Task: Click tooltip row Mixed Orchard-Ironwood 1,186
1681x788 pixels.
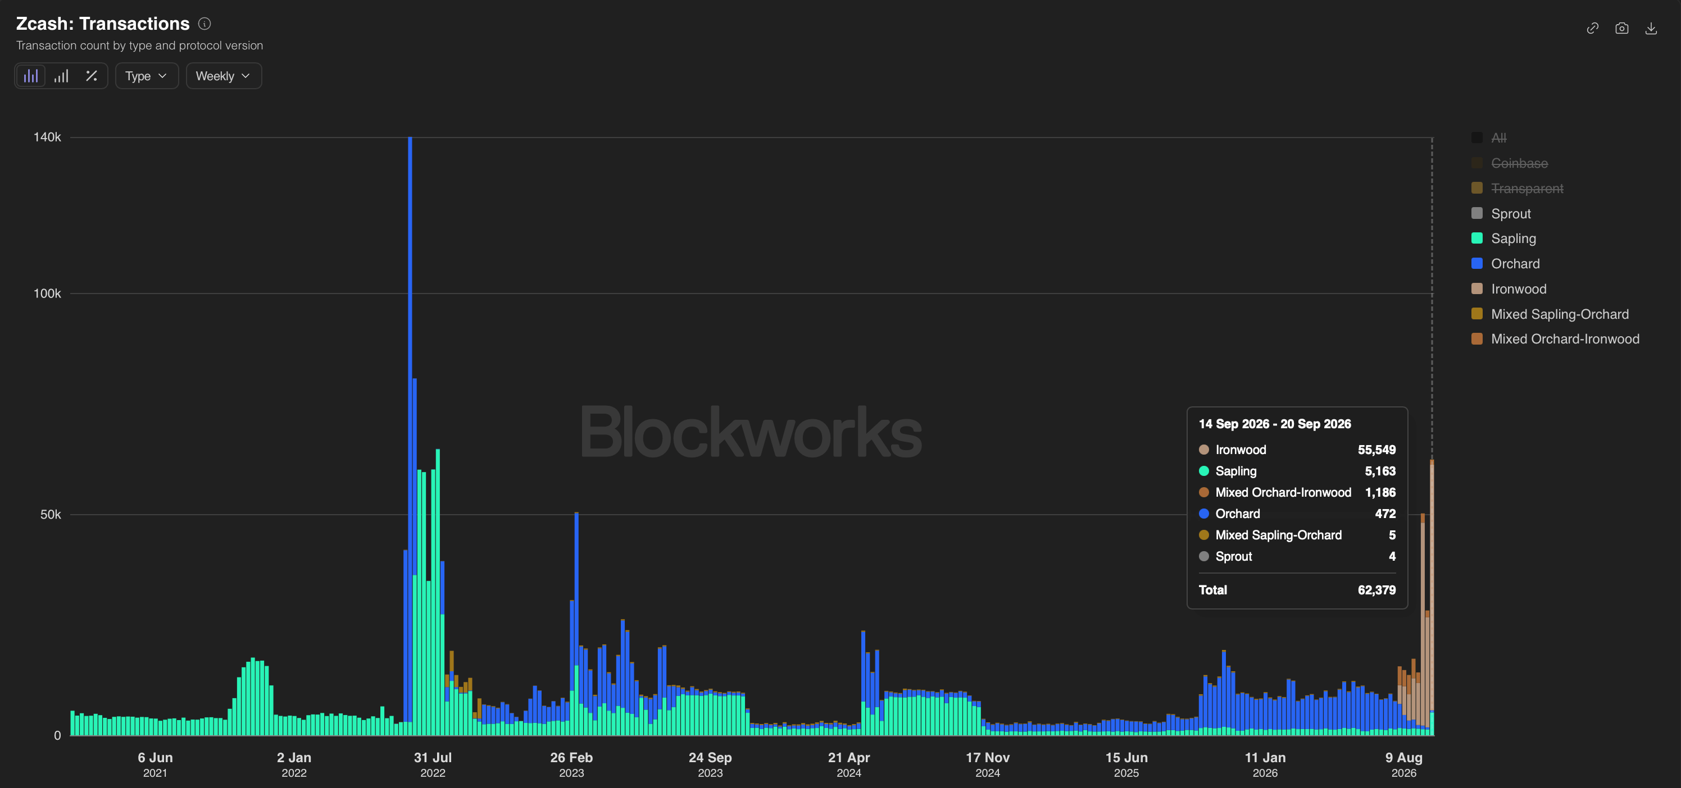Action: [x=1297, y=492]
